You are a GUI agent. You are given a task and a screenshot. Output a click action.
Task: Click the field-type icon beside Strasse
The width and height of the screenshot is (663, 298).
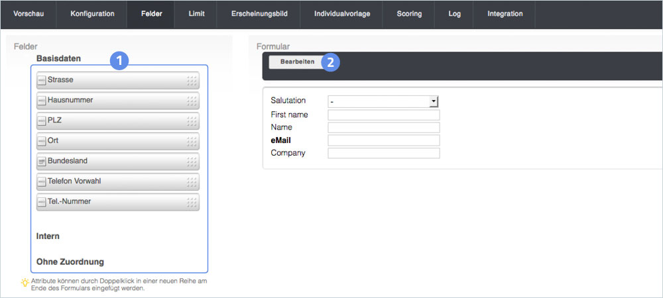[42, 80]
